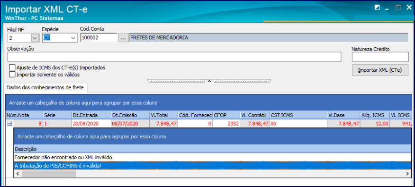Viewport: 415px width, 187px height.
Task: Select row Fornecedor não encontrado ou XML inválido
Action: (x=213, y=157)
